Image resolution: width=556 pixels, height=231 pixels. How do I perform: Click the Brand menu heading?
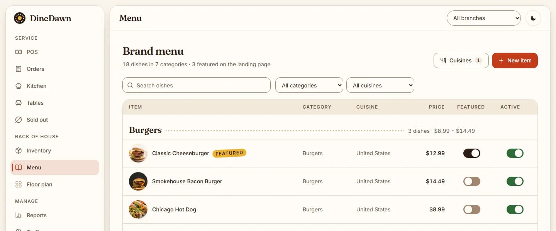tap(153, 51)
